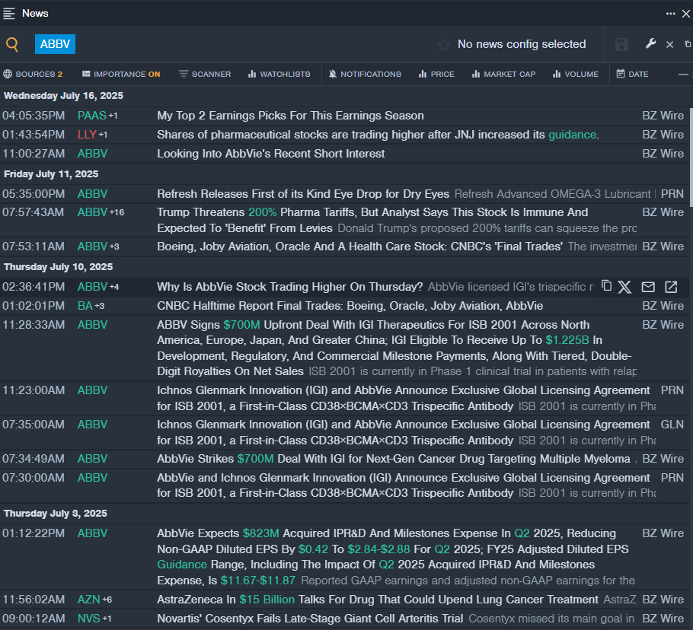Viewport: 693px width, 630px height.
Task: Copy the 'Why Is AbbVie Stock Trading Higher' story
Action: coord(607,286)
